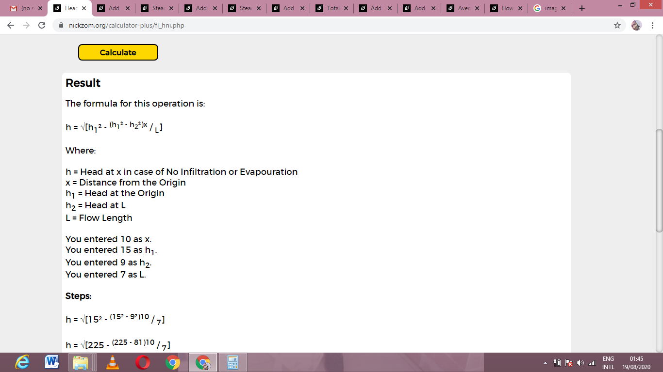Switch to the Aver tab
The image size is (663, 372).
[x=464, y=8]
